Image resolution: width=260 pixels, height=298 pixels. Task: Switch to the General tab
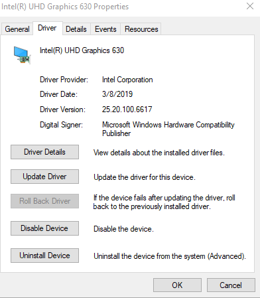[x=17, y=29]
